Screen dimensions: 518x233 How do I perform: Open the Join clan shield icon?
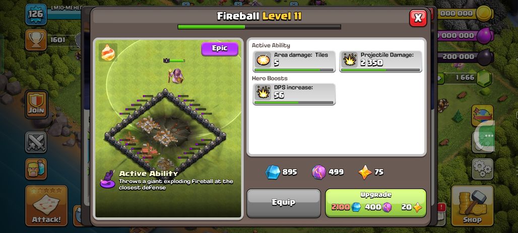36,104
